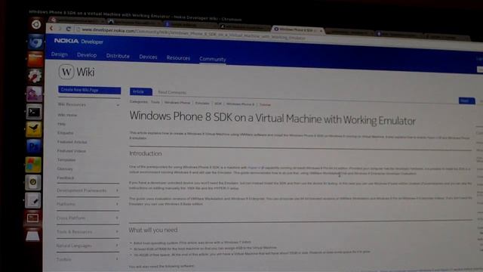Click the browser Forward arrow

coord(60,29)
